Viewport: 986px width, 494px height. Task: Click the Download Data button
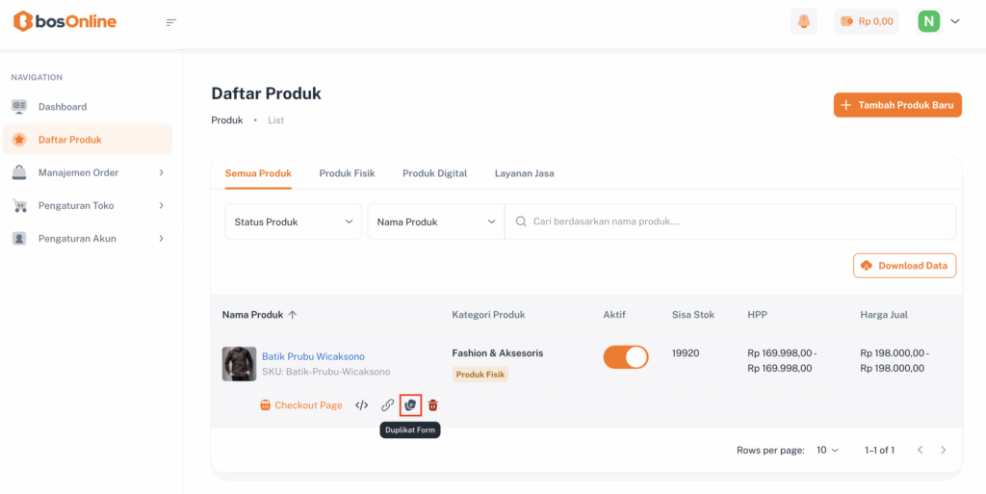coord(904,266)
